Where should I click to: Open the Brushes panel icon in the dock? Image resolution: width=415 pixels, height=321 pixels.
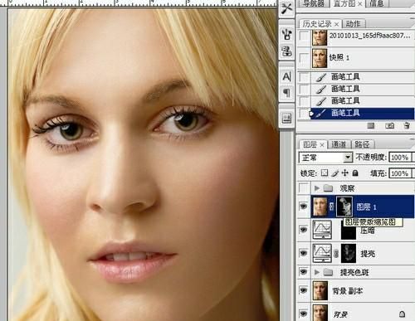286,34
